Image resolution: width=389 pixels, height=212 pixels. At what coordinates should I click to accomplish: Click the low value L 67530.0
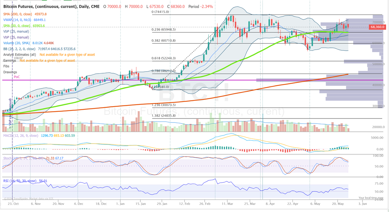coord(155,6)
